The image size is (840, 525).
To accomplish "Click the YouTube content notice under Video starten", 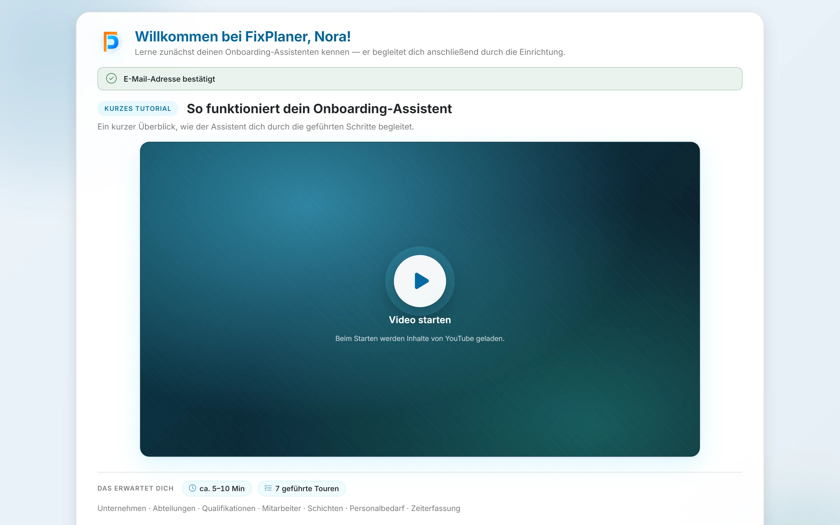I will coord(420,339).
